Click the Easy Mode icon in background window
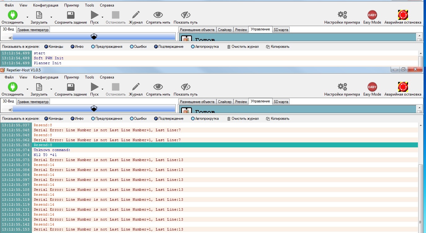The height and width of the screenshot is (233, 426). [372, 15]
